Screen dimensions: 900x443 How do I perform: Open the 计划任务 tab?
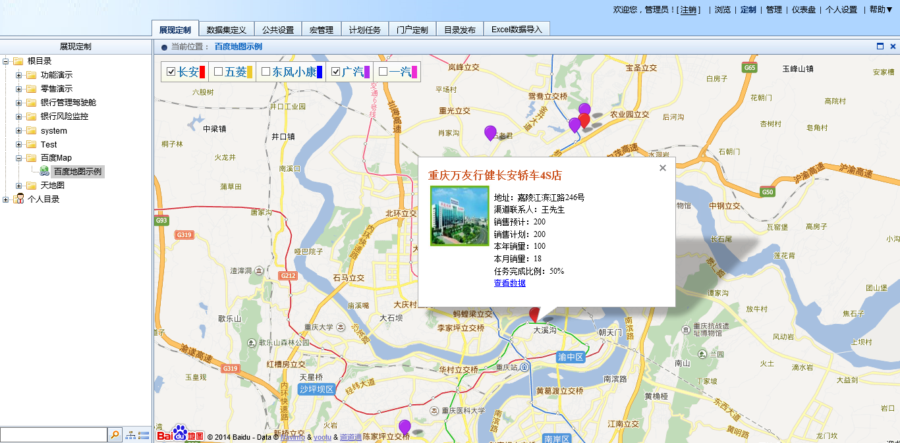pos(365,30)
